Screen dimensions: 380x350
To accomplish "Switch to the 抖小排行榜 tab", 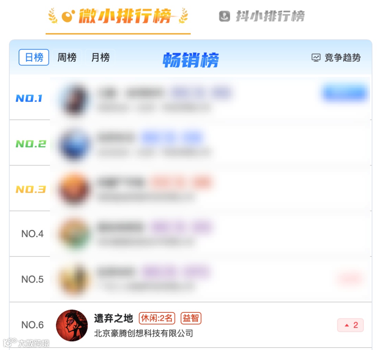I will click(262, 16).
